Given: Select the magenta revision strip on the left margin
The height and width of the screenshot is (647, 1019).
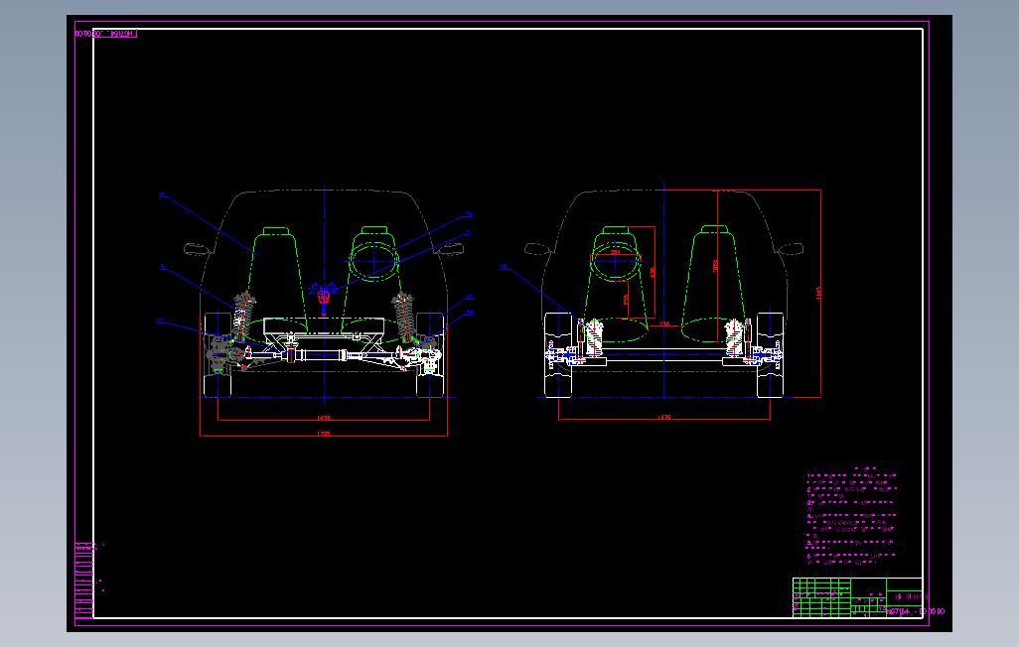Looking at the screenshot, I should (x=84, y=581).
